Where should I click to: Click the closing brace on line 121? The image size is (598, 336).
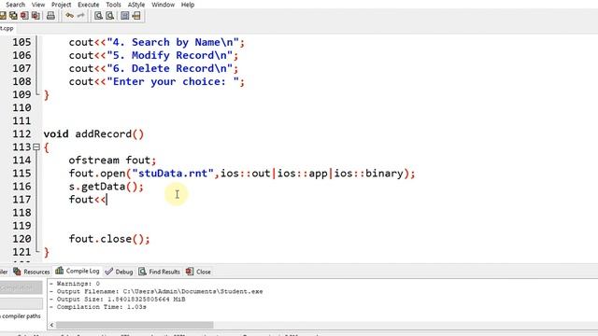(47, 252)
